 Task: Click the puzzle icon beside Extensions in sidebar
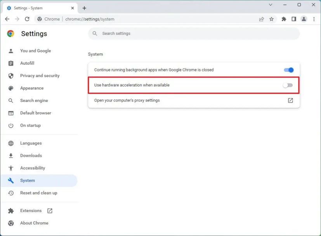point(11,211)
